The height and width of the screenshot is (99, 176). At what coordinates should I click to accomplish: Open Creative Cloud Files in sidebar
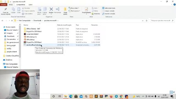[x=12, y=56]
